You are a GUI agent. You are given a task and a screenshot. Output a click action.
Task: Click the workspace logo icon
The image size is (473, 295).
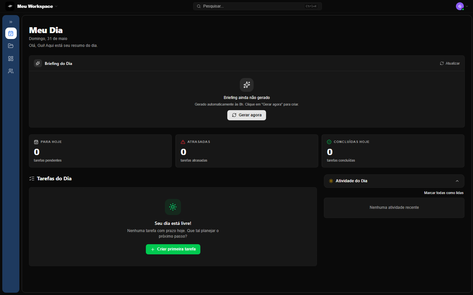(10, 6)
